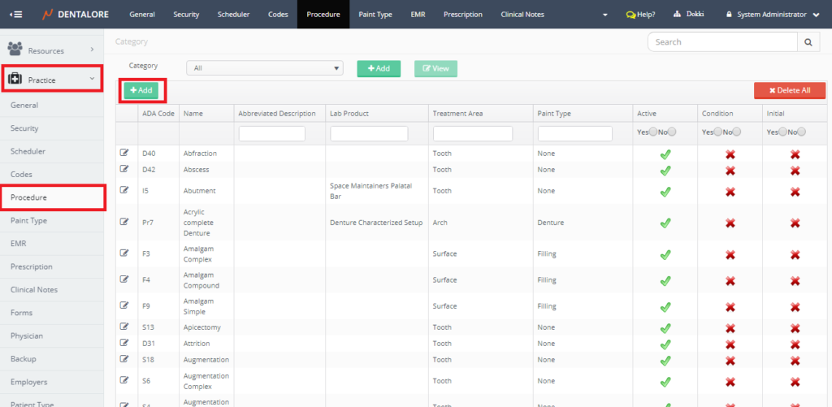
Task: Select Yes radio under Initial filter
Action: 782,132
